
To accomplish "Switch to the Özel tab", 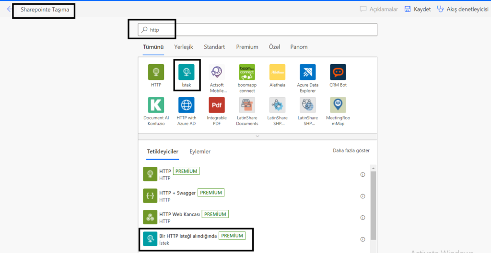I will coord(274,47).
